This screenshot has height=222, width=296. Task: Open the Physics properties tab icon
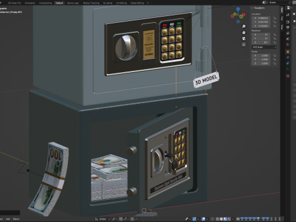(x=288, y=57)
